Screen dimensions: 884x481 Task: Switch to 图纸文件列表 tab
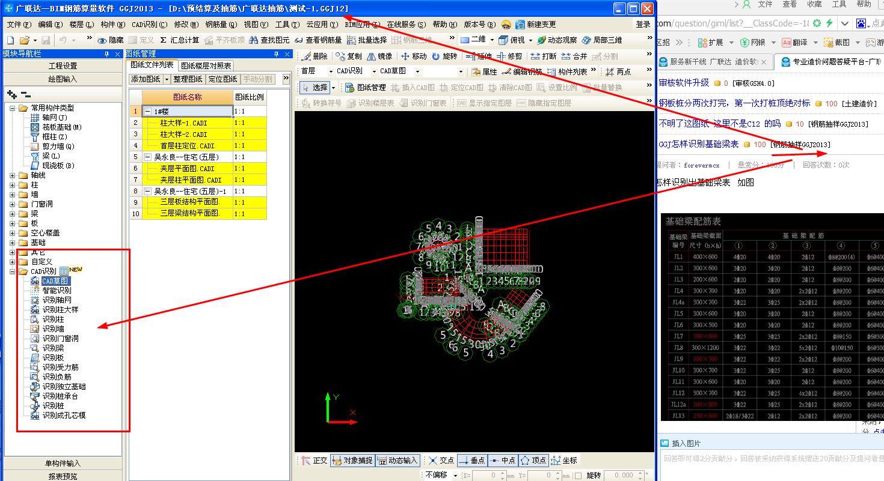pos(152,65)
